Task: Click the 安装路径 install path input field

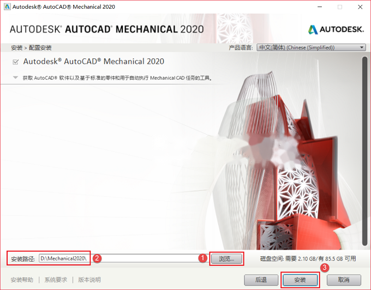Action: (x=120, y=258)
